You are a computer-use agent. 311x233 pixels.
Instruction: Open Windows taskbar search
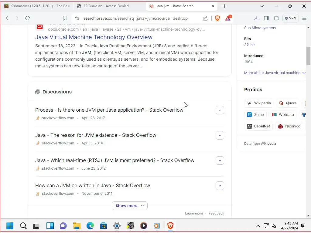[23, 226]
